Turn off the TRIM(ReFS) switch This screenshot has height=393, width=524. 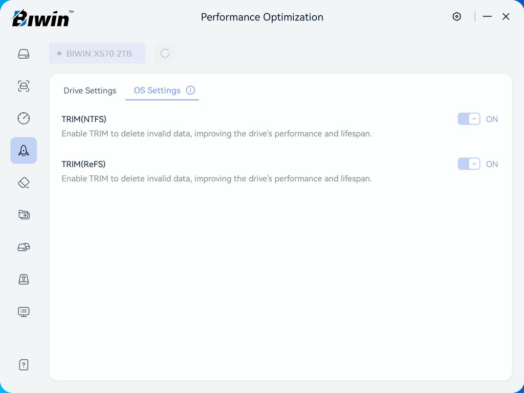469,164
